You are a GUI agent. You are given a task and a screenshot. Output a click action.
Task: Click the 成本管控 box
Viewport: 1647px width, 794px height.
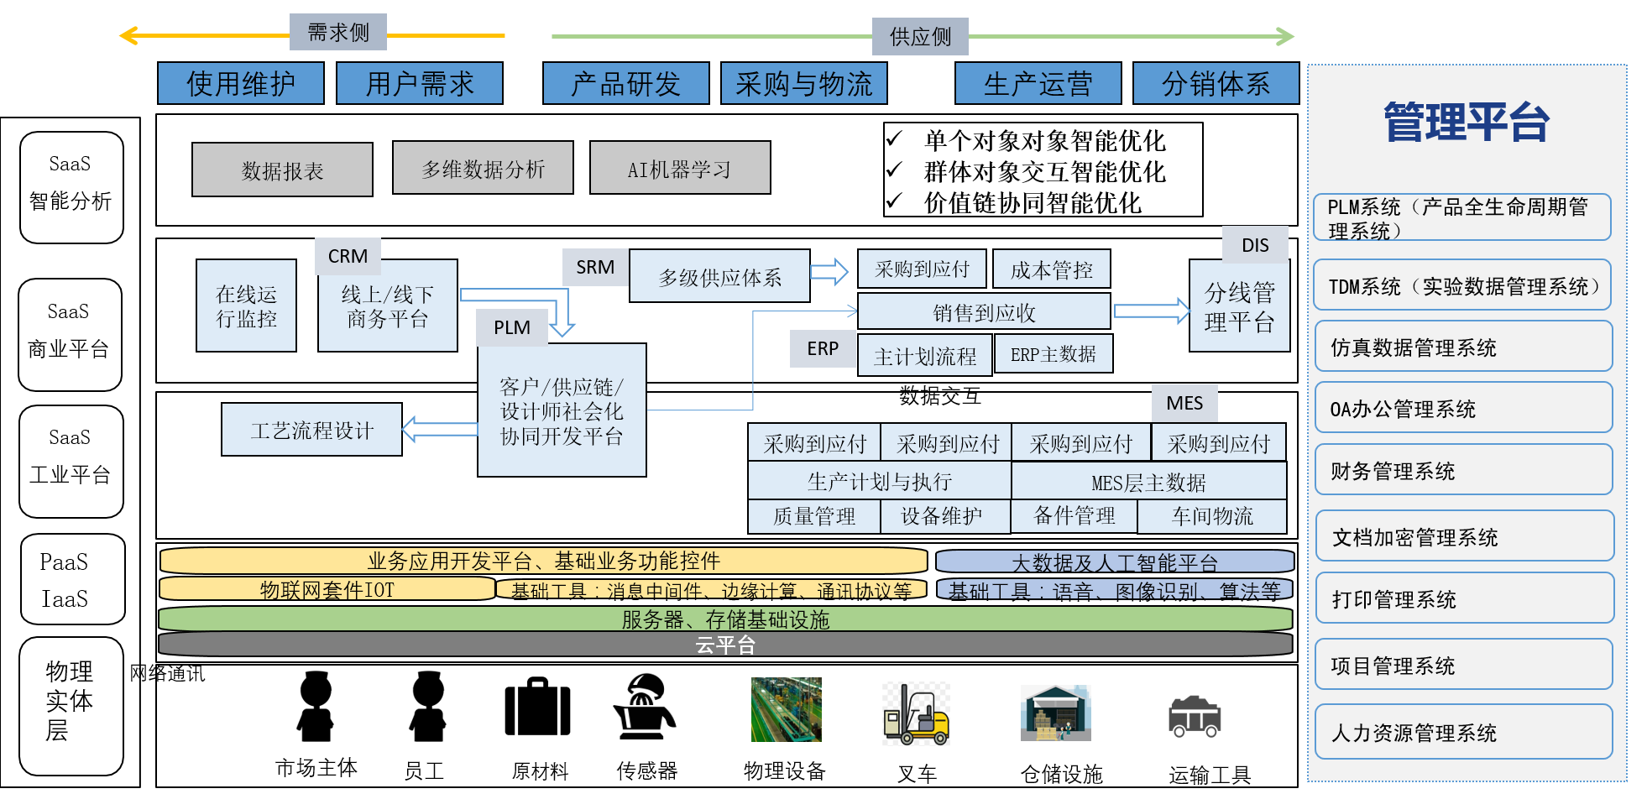1051,269
